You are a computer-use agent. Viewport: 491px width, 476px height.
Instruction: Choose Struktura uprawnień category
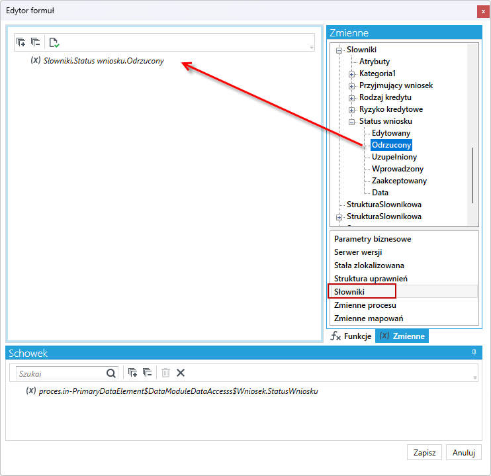(404, 279)
